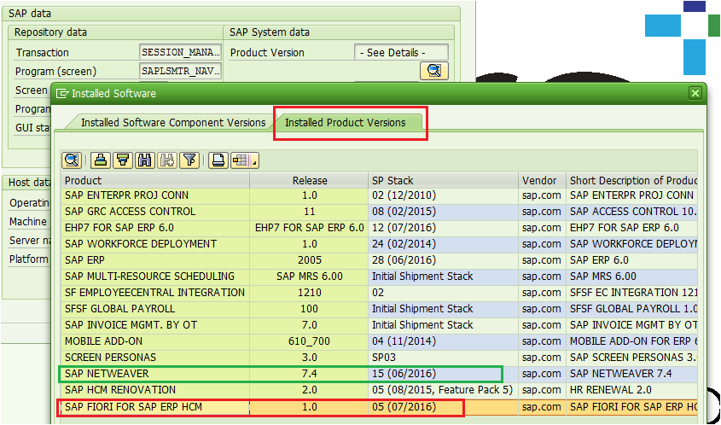Click SP Stack 04 (11/2014) cell
721x425 pixels.
pos(444,341)
